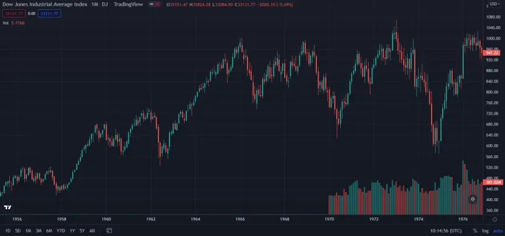Click the 600.00 price axis label
Screen dimensions: 505x236
(x=493, y=146)
